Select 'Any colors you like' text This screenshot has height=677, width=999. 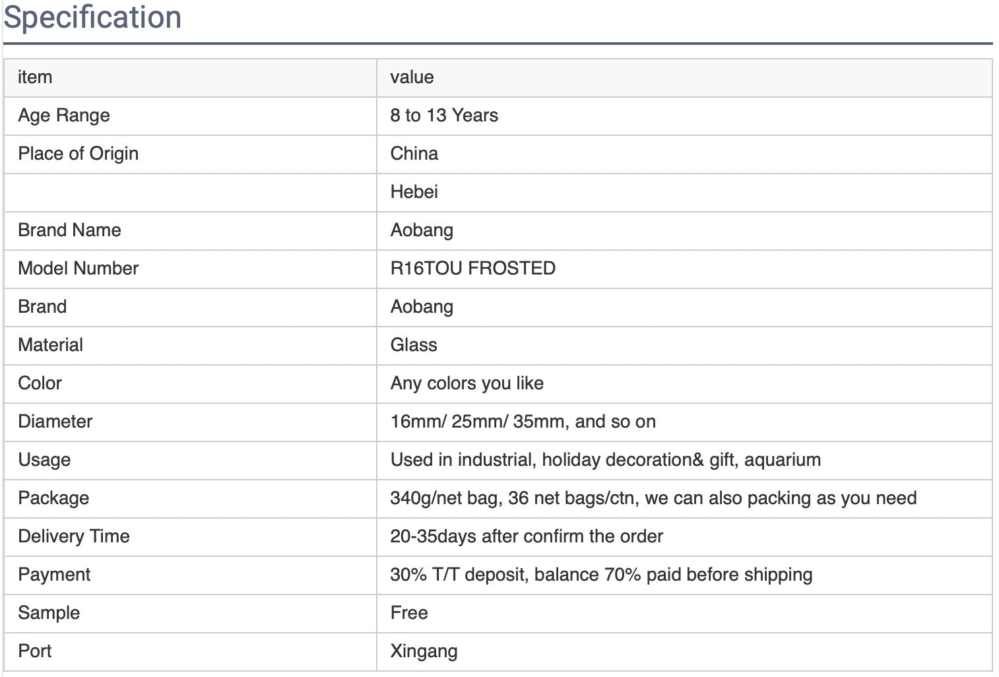[x=467, y=383]
